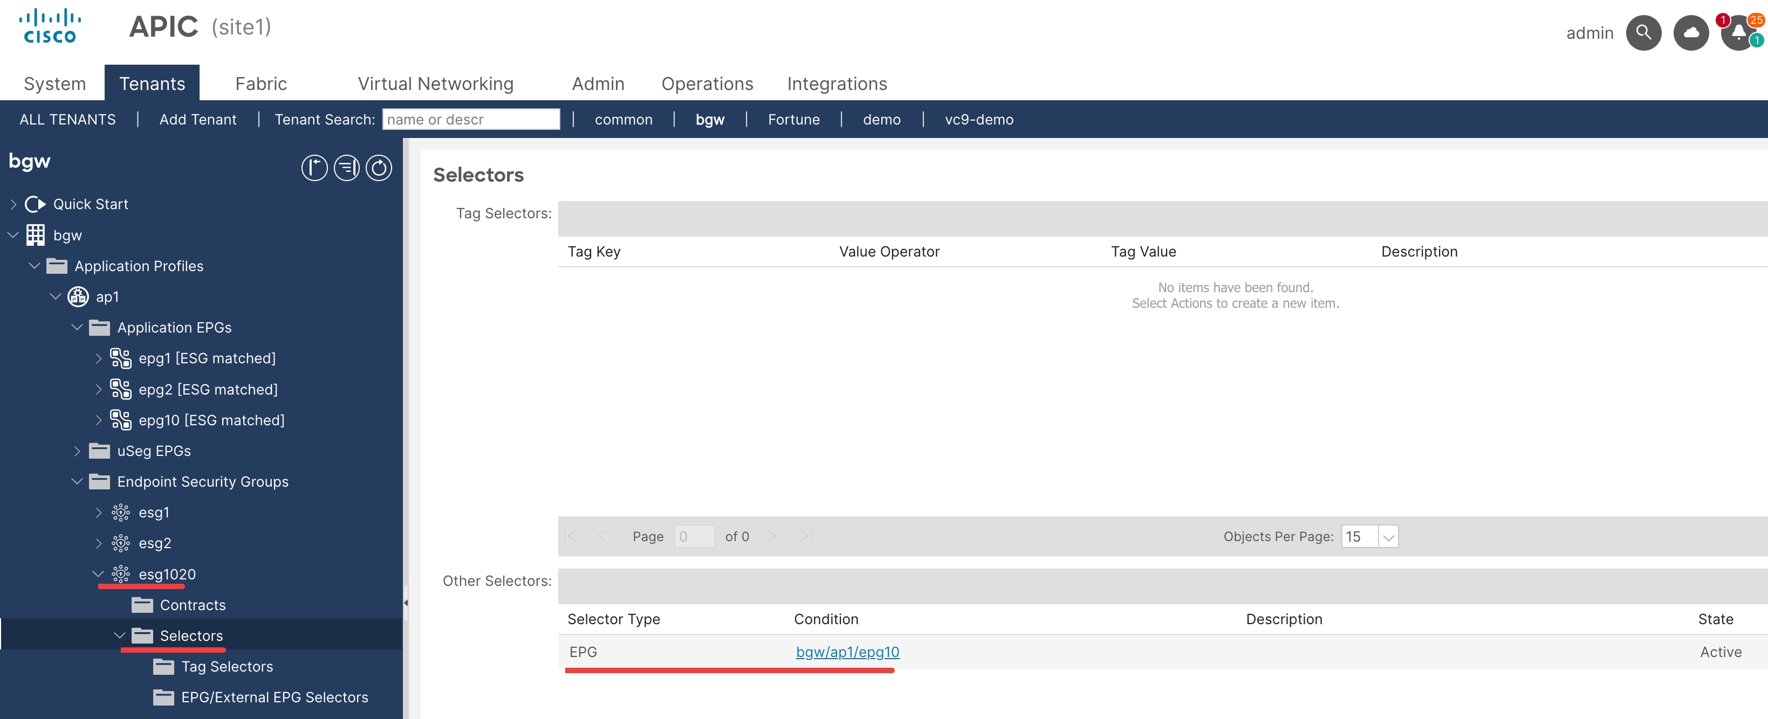
Task: Collapse the Selectors node
Action: click(119, 635)
